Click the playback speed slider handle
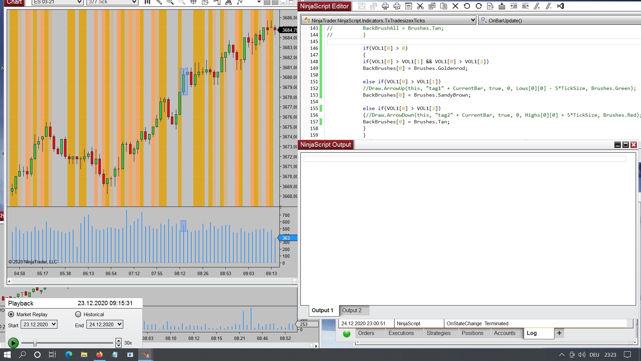This screenshot has height=361, width=641. [35, 343]
